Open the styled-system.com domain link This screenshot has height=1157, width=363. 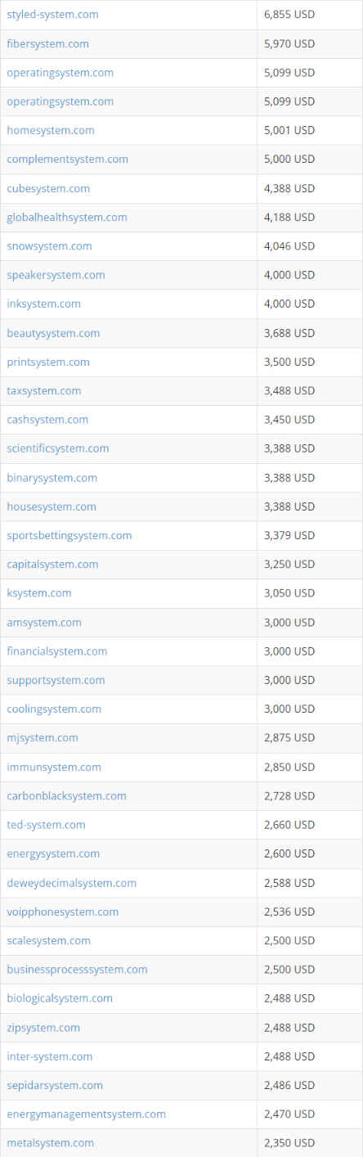tap(52, 15)
